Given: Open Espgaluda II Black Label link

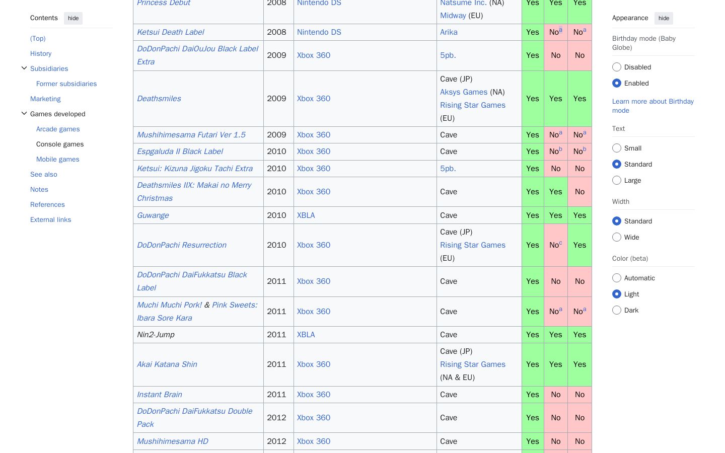Looking at the screenshot, I should coord(180,152).
